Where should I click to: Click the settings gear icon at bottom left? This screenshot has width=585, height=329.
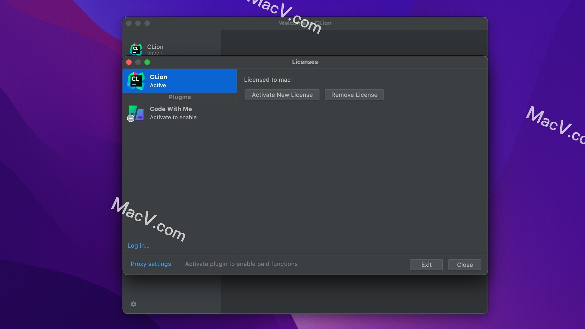pos(133,304)
